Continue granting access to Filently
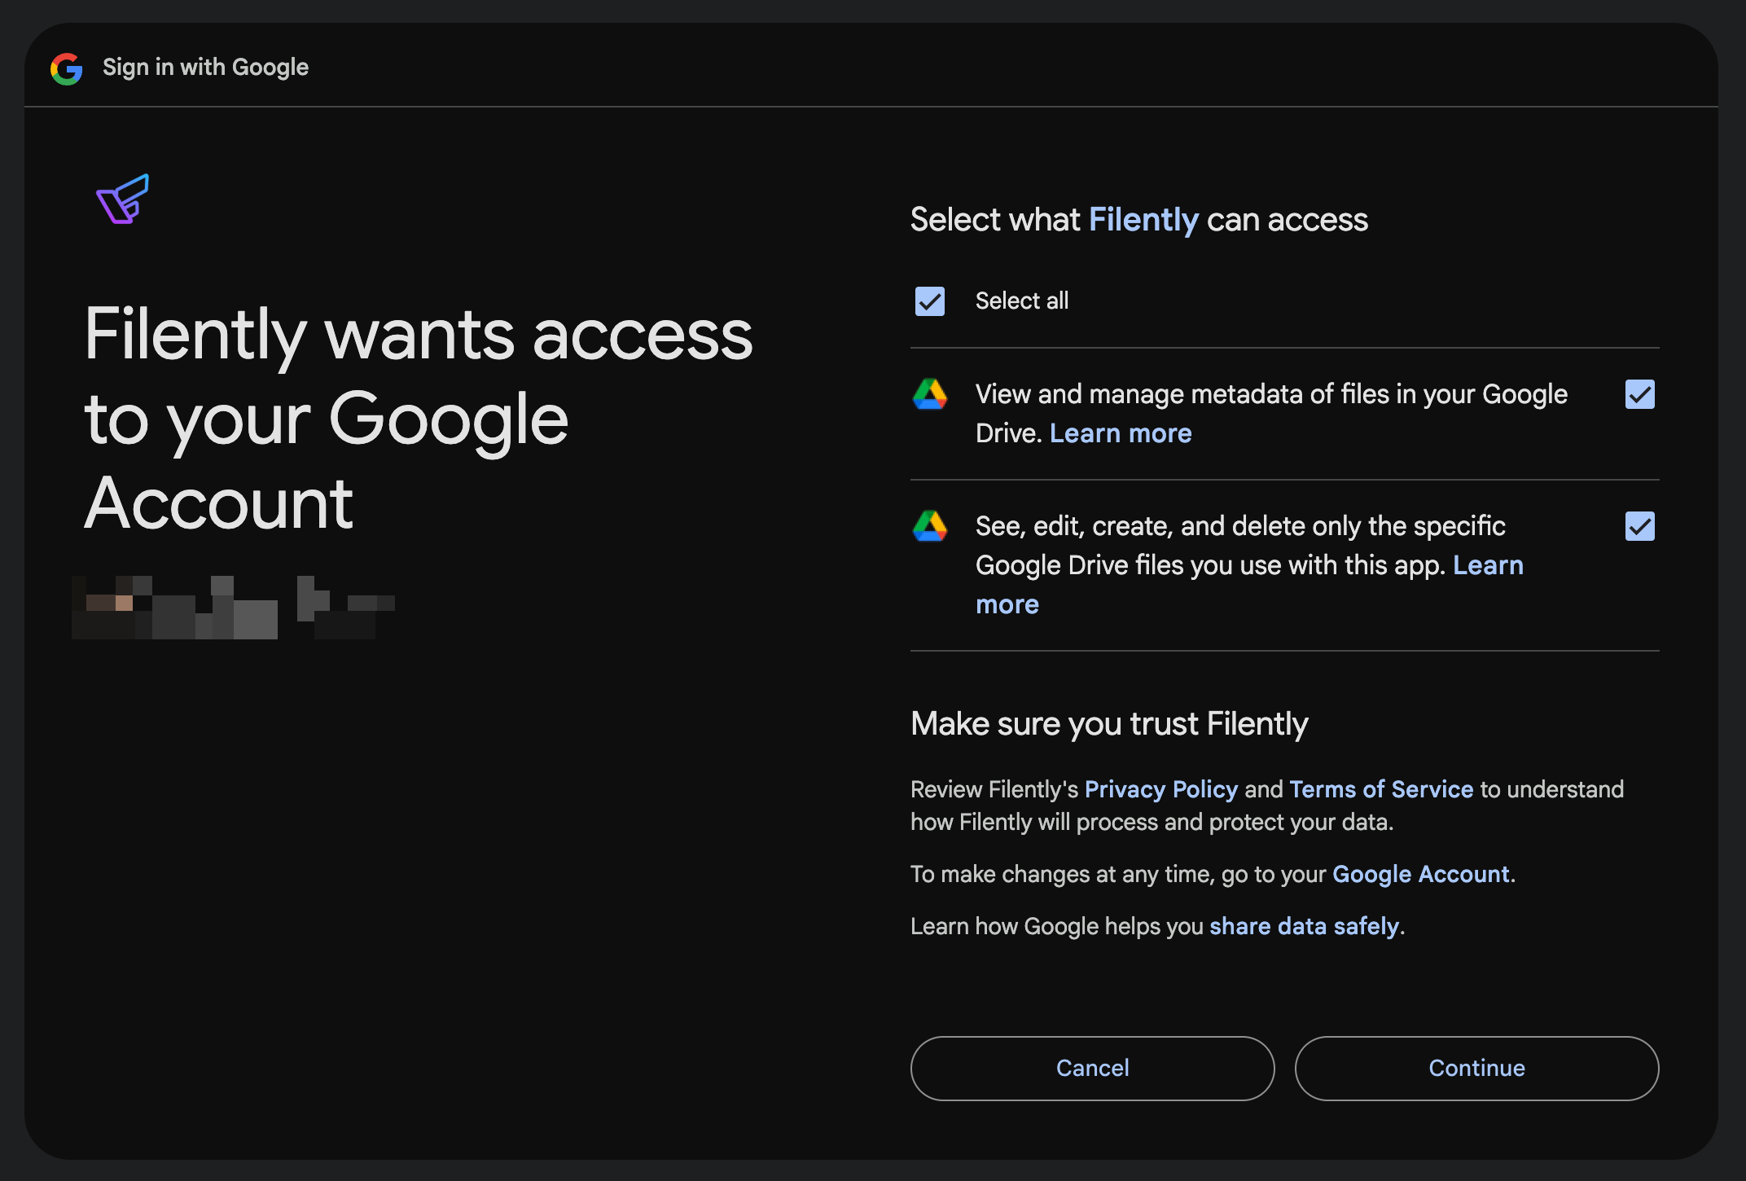The image size is (1746, 1181). coord(1476,1068)
